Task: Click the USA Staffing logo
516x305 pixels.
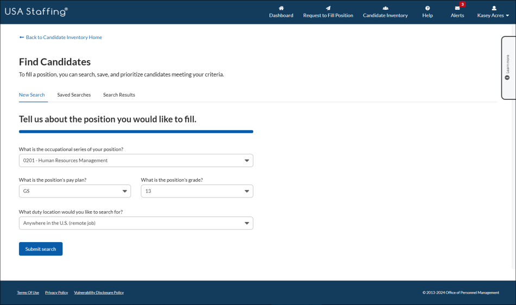Action: [x=36, y=11]
